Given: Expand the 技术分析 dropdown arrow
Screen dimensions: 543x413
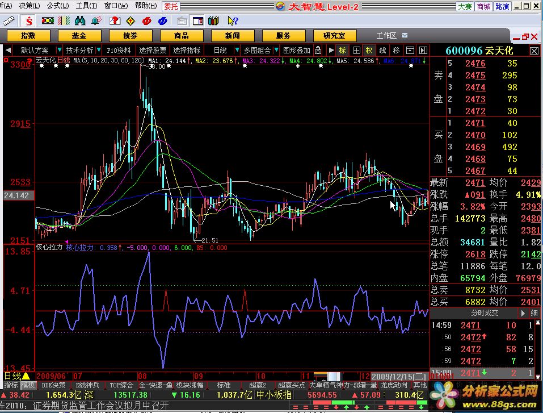Looking at the screenshot, I should 99,50.
